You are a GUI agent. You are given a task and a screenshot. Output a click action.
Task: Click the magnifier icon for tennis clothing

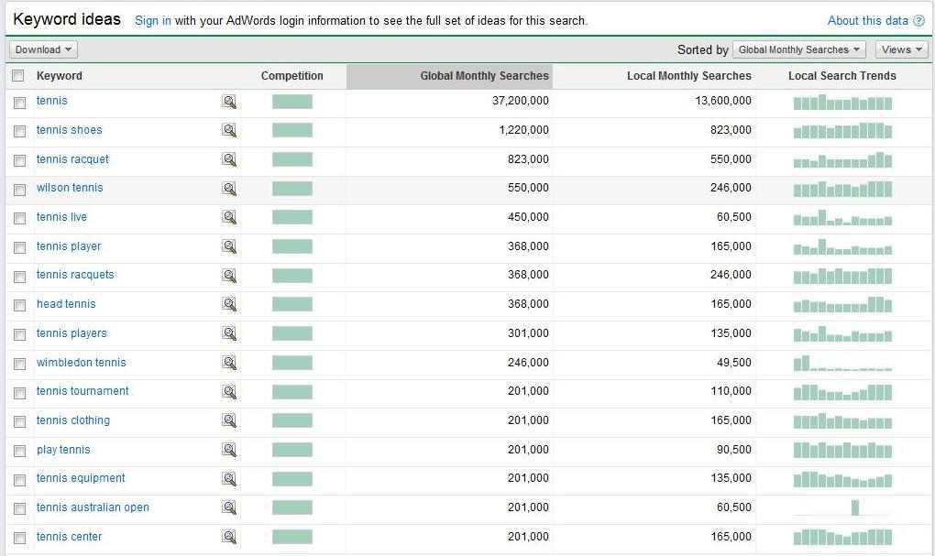coord(229,421)
